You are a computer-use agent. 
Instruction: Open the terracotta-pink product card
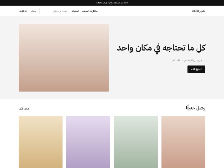click(183, 142)
